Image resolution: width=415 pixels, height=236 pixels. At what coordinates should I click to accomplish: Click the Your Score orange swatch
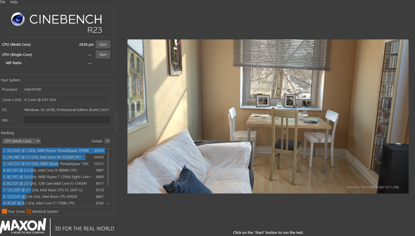4,211
